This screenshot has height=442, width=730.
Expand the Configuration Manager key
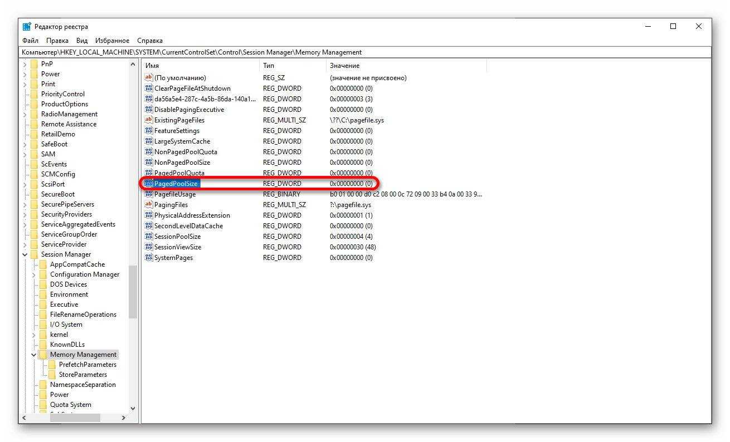pyautogui.click(x=34, y=274)
